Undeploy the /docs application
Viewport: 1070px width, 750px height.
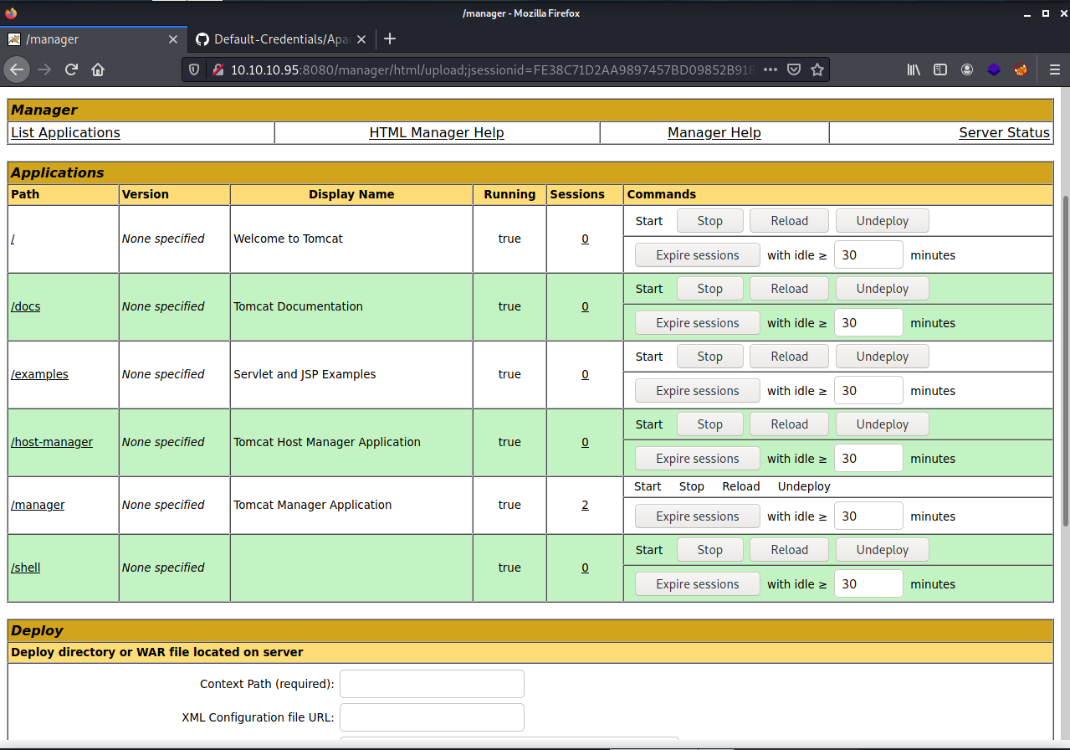point(882,289)
